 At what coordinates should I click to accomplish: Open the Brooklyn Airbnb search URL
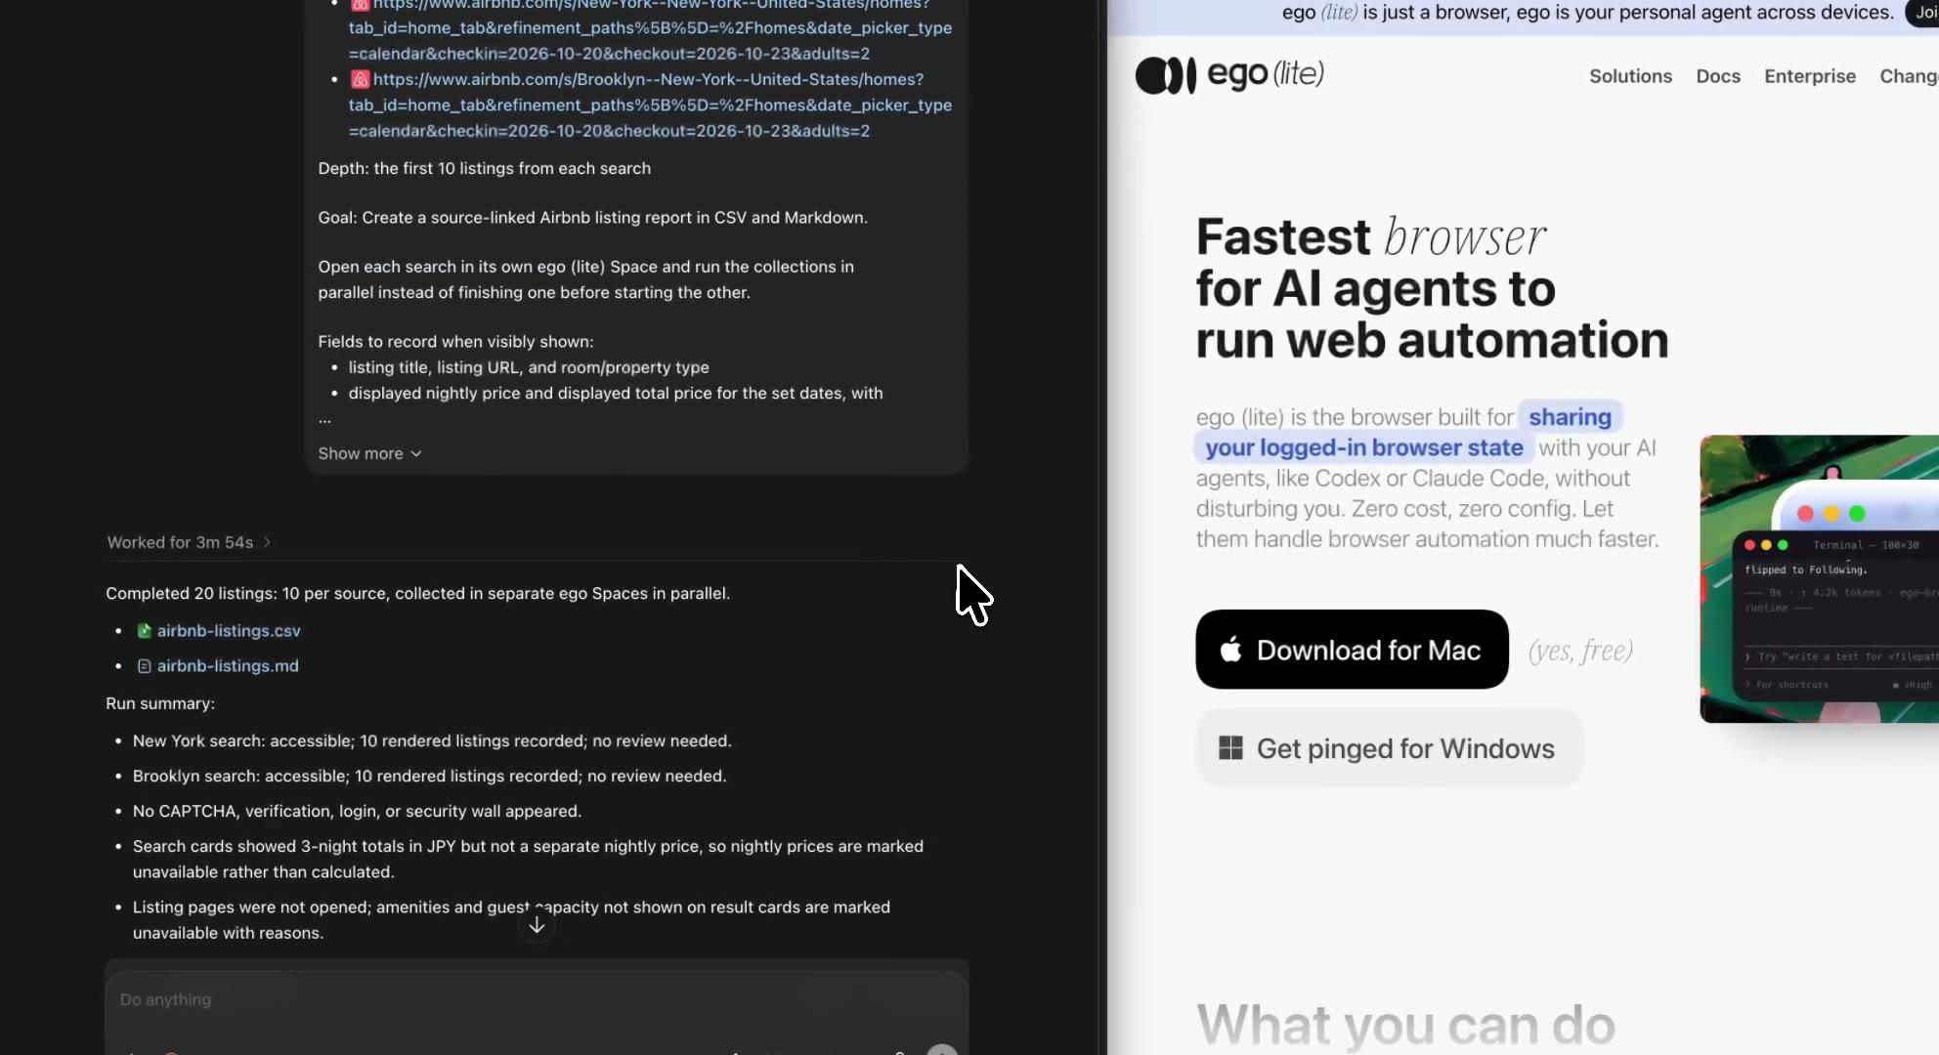pyautogui.click(x=650, y=105)
